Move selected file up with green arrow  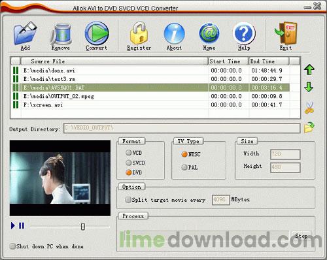[x=309, y=70]
